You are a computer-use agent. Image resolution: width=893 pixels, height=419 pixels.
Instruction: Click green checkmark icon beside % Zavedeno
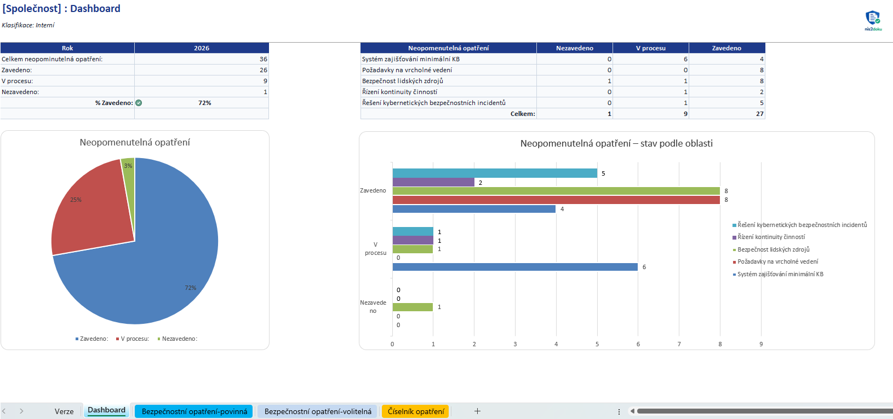click(x=139, y=103)
